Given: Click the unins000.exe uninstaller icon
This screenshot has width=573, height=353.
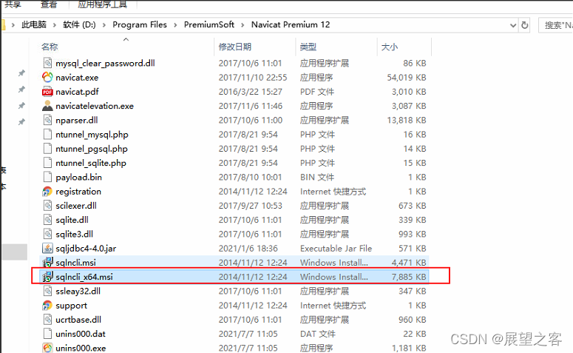Looking at the screenshot, I should tap(47, 348).
